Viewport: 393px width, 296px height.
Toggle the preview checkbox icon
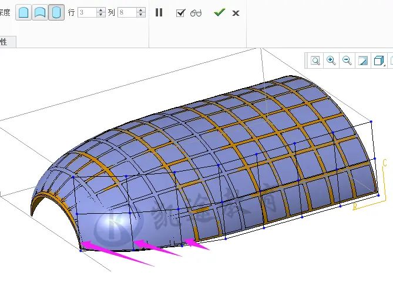coord(181,13)
